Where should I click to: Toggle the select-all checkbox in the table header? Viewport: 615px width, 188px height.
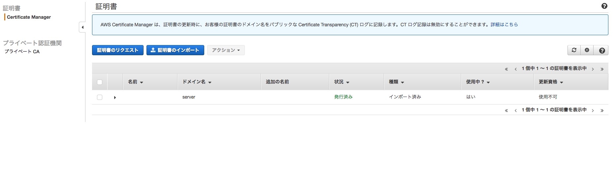tap(100, 82)
